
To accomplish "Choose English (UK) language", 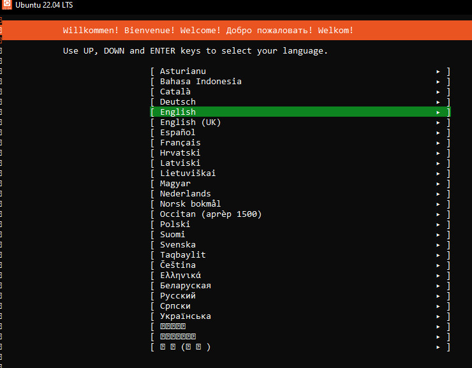I will (x=190, y=122).
